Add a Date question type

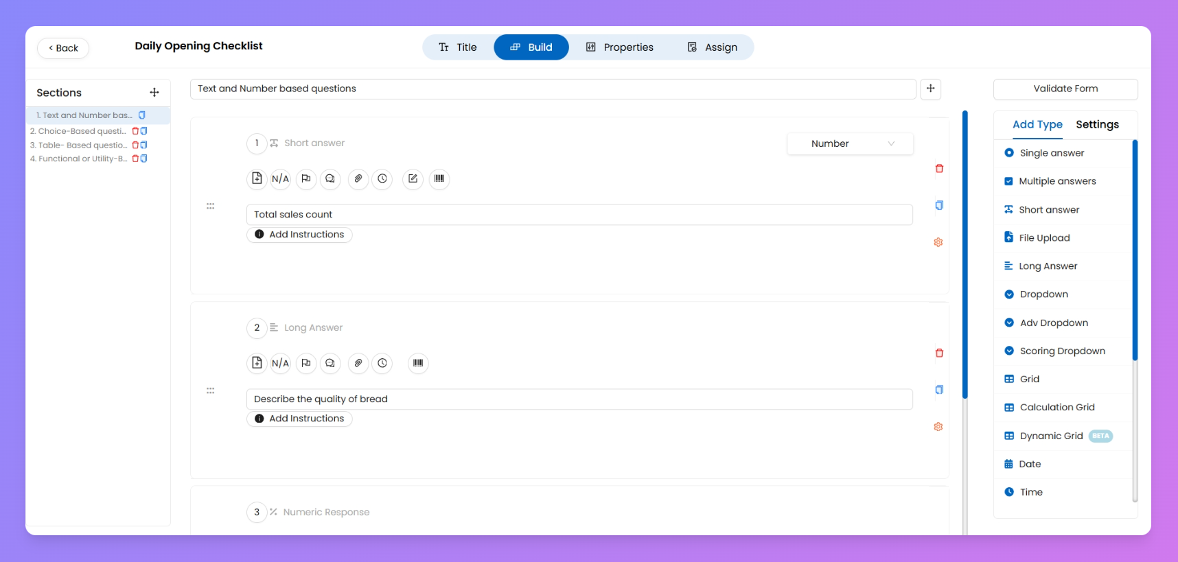pos(1063,465)
